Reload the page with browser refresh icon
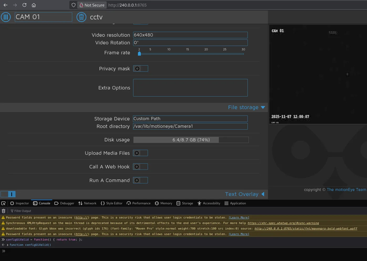367x261 pixels. tap(24, 5)
